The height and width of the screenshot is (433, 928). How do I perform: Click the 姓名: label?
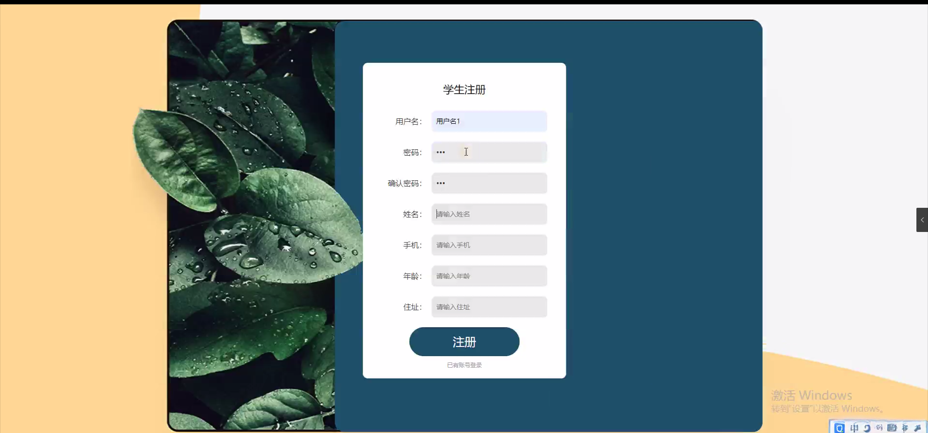click(412, 215)
